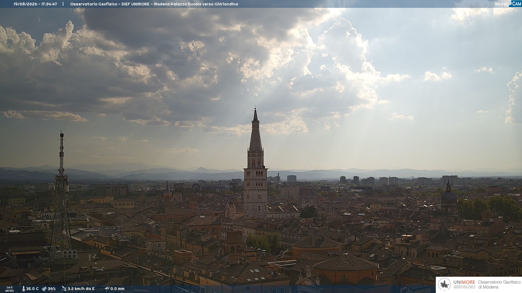The image size is (522, 293).
Task: Click the thermometer temperature icon
Action: [23, 289]
